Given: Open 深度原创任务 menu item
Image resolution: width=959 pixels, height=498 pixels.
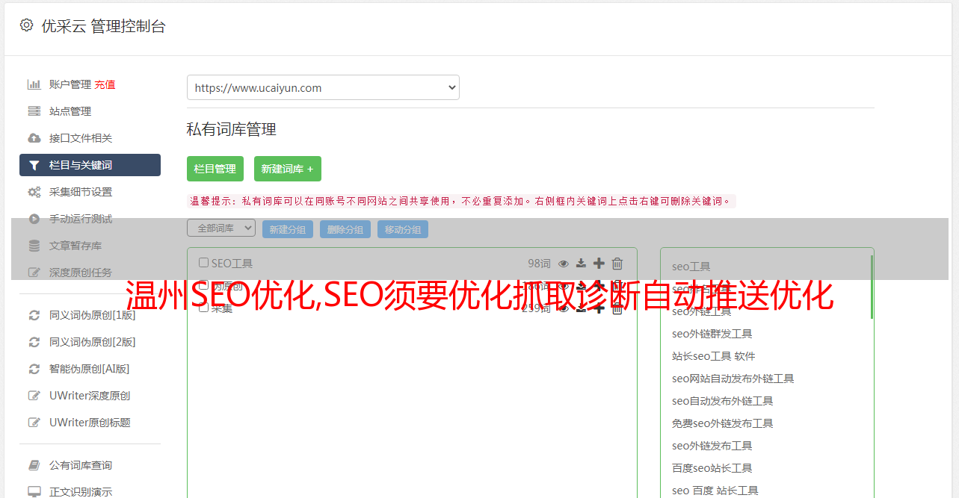Looking at the screenshot, I should tap(81, 273).
